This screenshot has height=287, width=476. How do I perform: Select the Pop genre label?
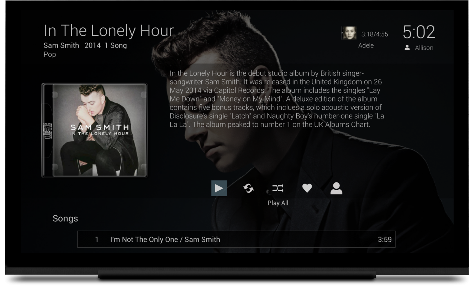pyautogui.click(x=50, y=55)
